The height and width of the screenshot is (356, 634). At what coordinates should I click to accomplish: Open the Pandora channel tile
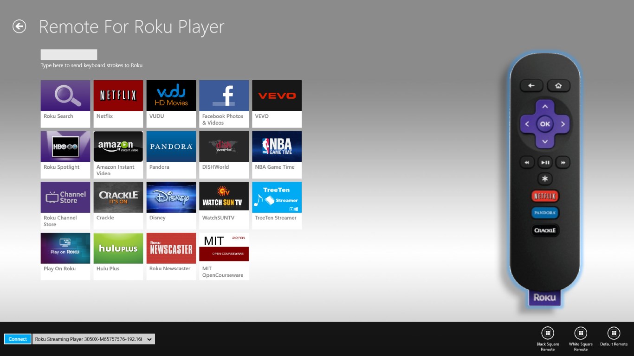(x=171, y=155)
